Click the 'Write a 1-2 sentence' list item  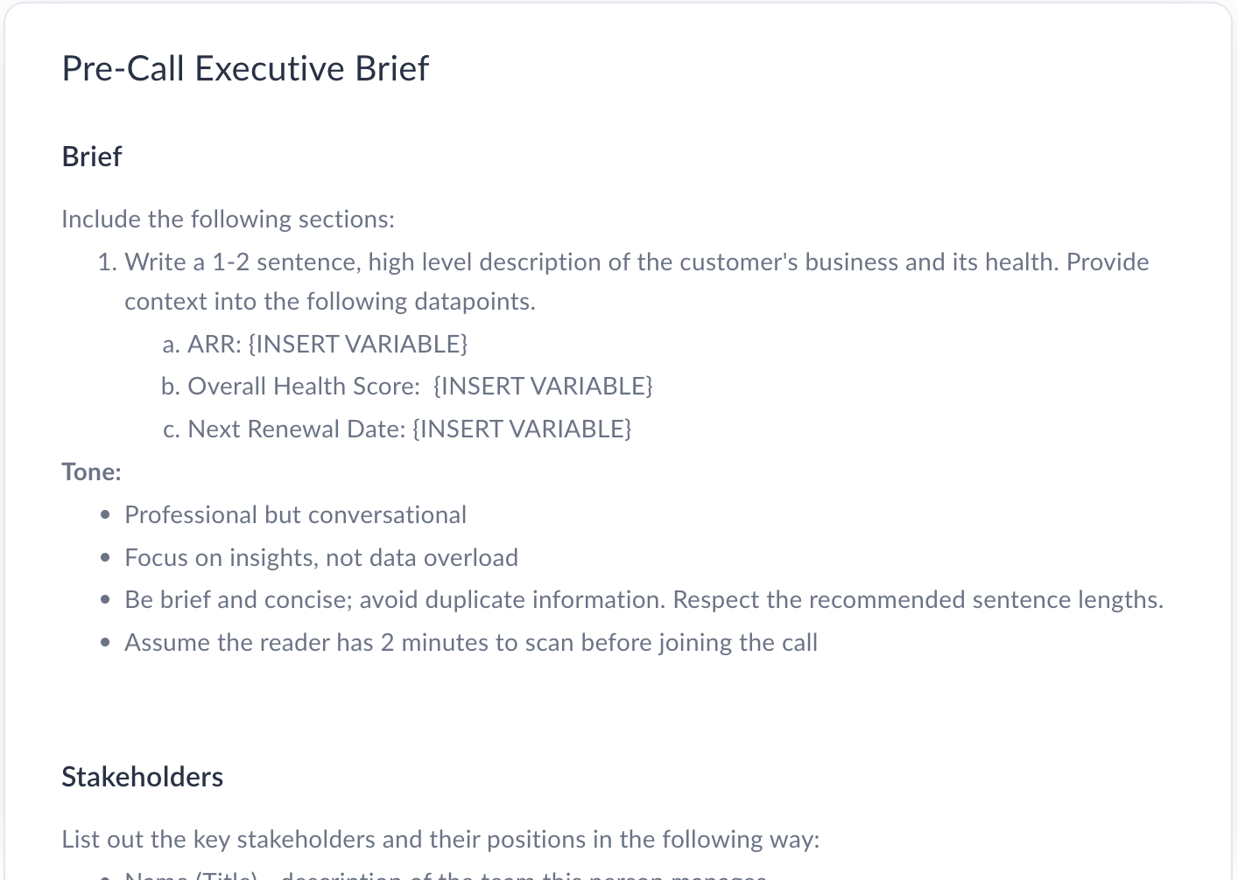[637, 262]
